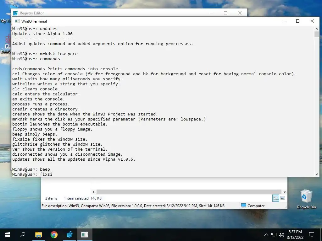This screenshot has height=241, width=322.
Task: Click 'Updates since Alpha 1.06' text
Action: point(42,34)
